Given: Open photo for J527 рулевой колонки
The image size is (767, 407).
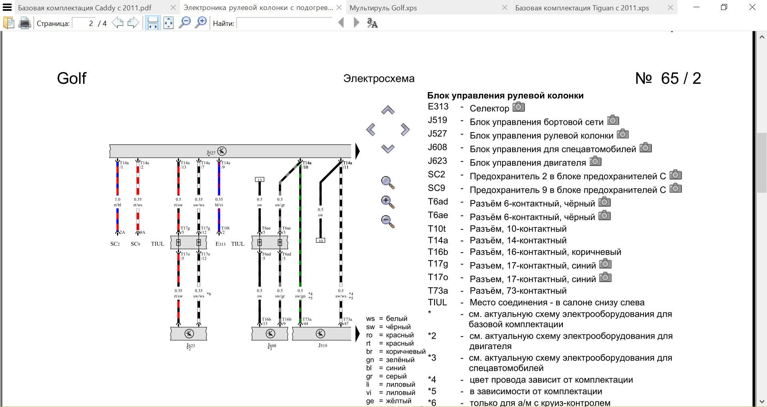Looking at the screenshot, I should pos(623,134).
